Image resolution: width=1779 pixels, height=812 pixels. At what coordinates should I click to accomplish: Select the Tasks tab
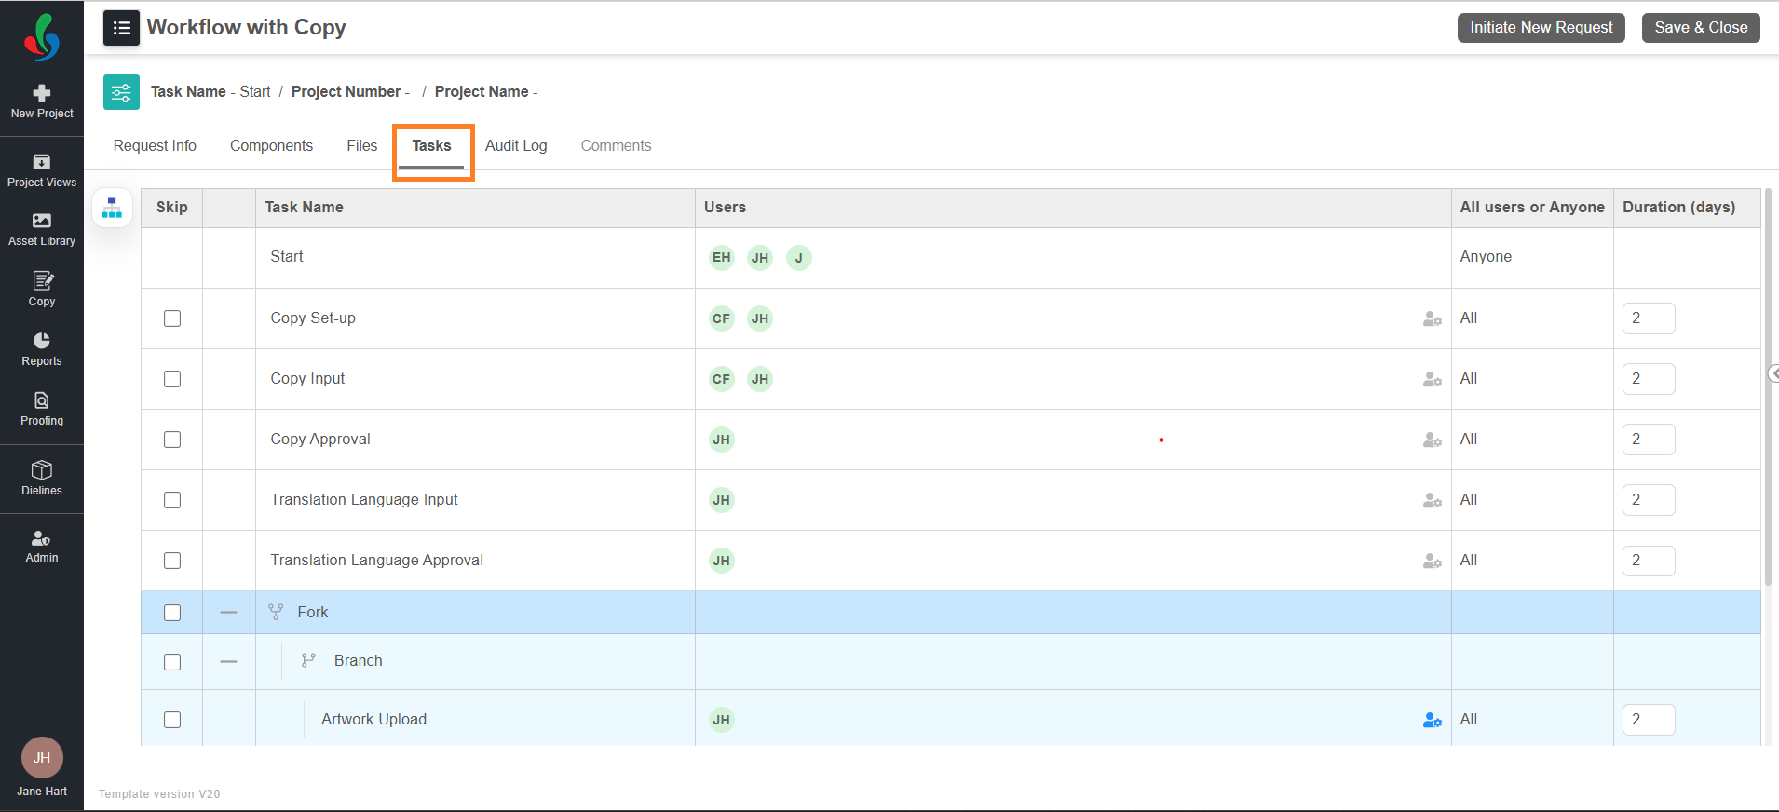pos(431,146)
